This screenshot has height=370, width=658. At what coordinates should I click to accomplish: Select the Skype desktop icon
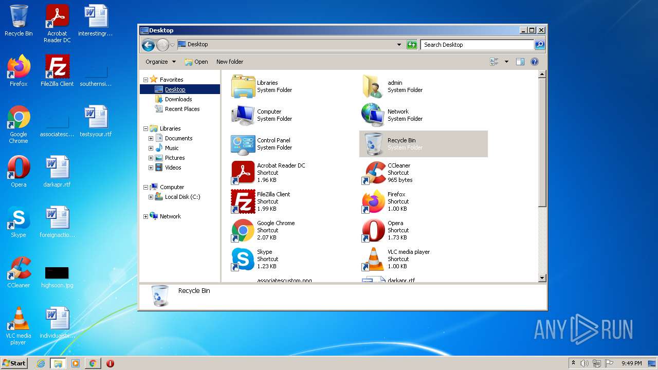(x=19, y=218)
